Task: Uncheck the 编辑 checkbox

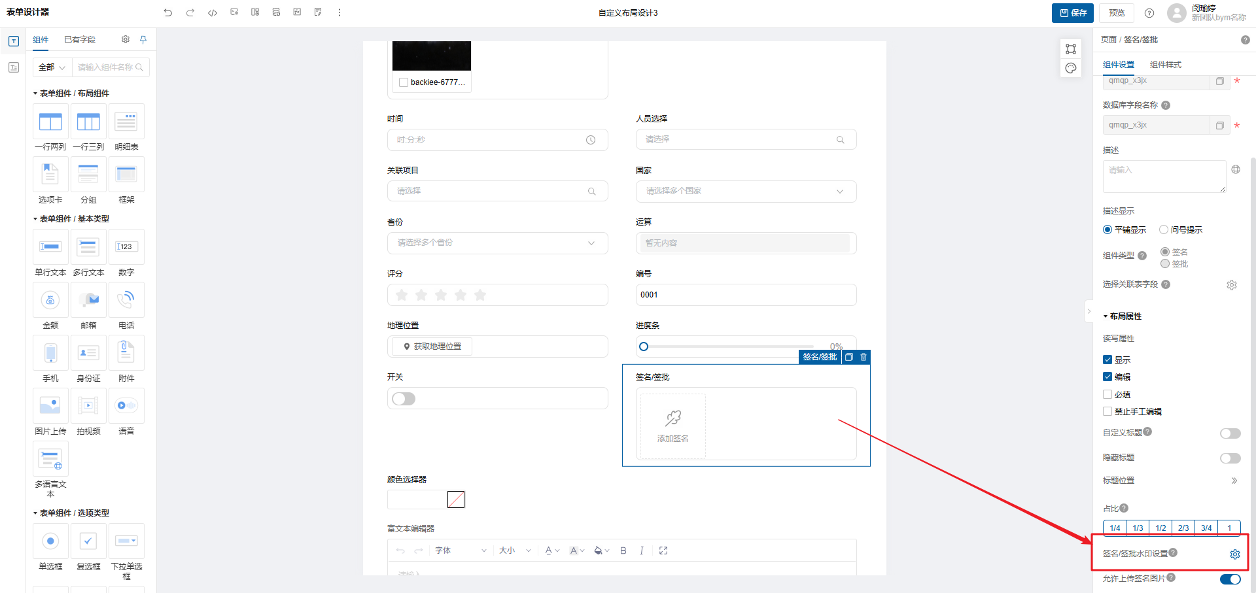Action: (1108, 377)
